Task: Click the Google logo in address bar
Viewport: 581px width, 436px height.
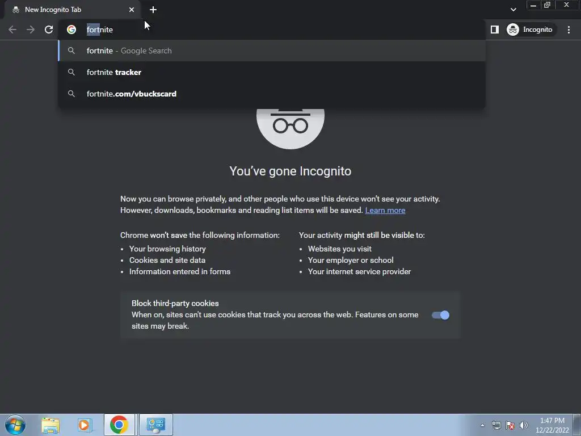Action: point(71,30)
